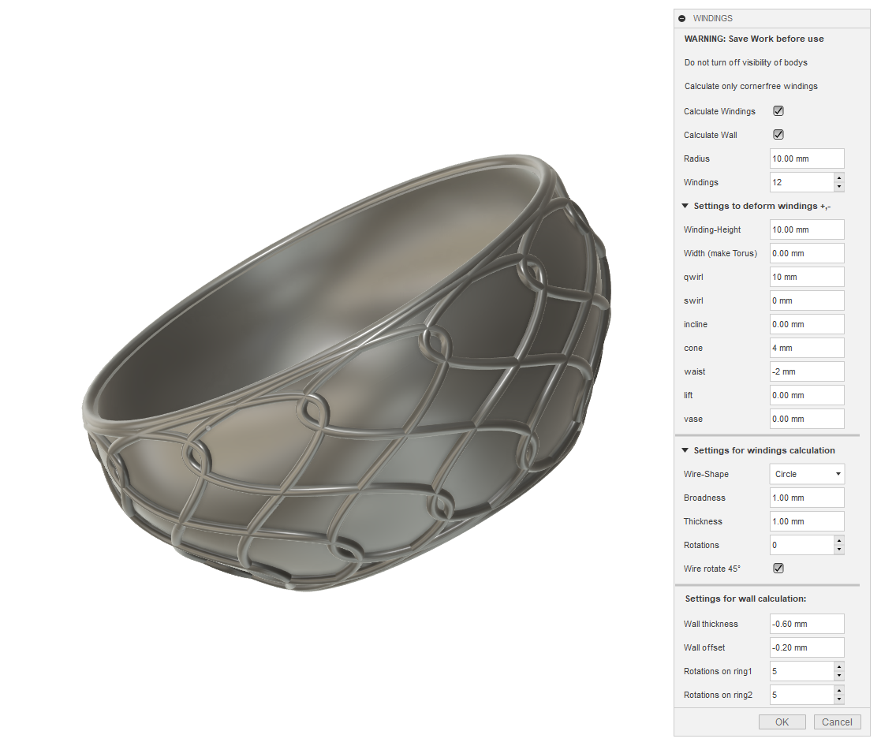Increase Windings with up stepper arrow
Screen dimensions: 881x746
[839, 177]
